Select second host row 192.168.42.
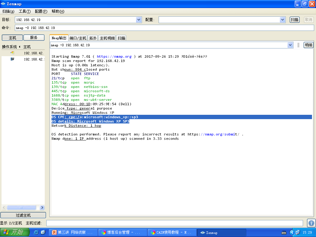This screenshot has width=316, height=237. (x=23, y=59)
